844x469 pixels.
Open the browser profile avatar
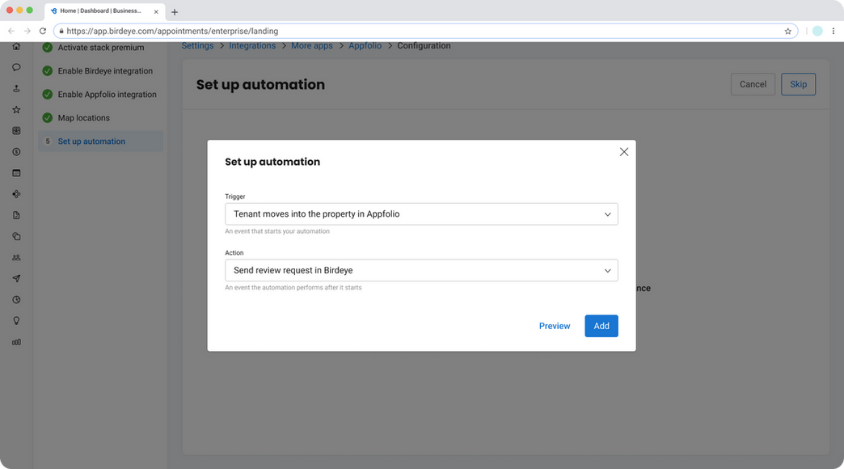[x=817, y=32]
